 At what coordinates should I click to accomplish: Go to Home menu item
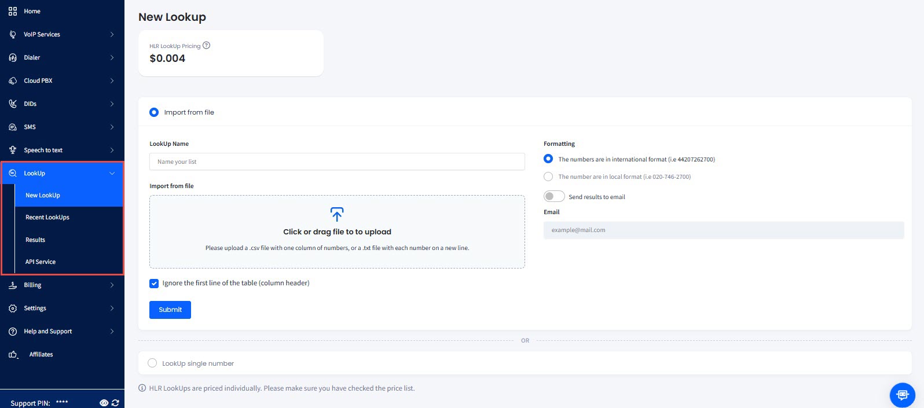[x=62, y=11]
